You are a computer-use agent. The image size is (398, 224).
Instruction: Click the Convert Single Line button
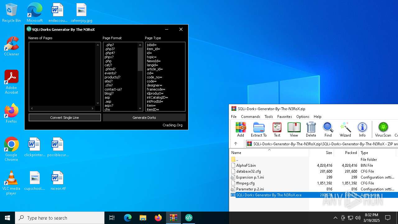[x=65, y=117]
